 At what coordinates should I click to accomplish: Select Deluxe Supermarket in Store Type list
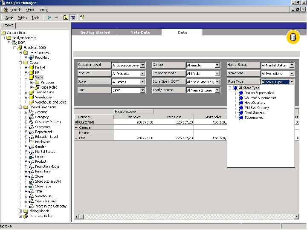pyautogui.click(x=259, y=93)
